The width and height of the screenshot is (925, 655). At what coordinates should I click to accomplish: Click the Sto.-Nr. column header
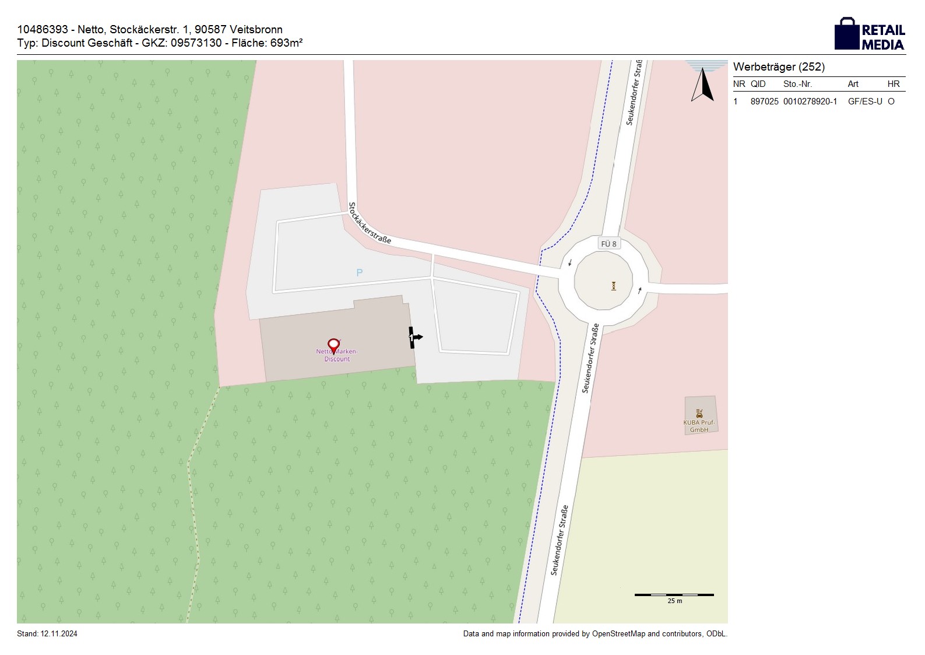click(797, 84)
